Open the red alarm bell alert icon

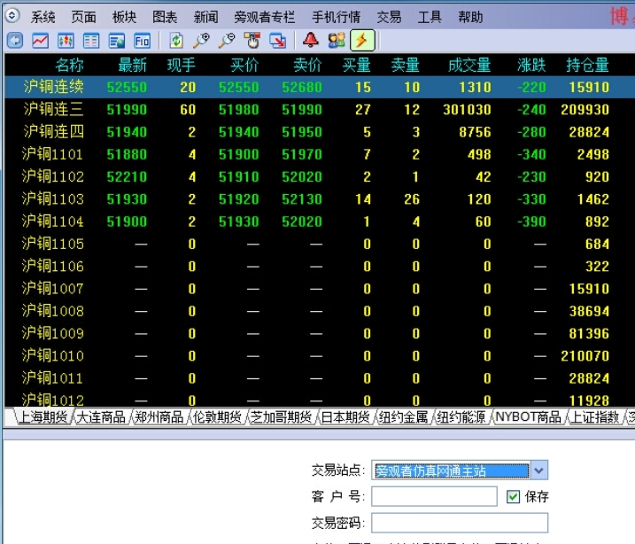pos(311,41)
